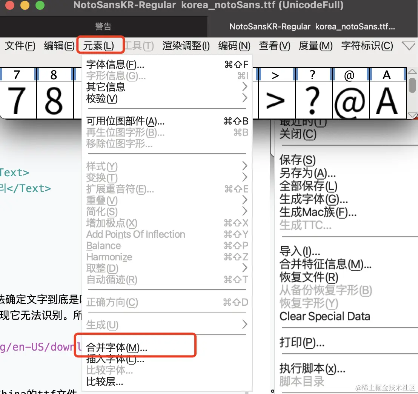Image resolution: width=418 pixels, height=394 pixels.
Task: Choose 恢复文件(R) entry
Action: [x=309, y=277]
